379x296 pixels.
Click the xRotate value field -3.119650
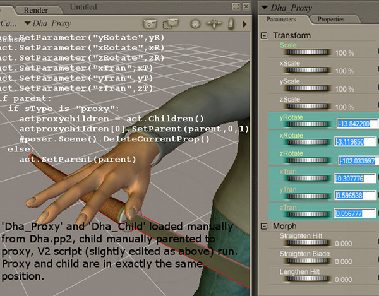355,142
